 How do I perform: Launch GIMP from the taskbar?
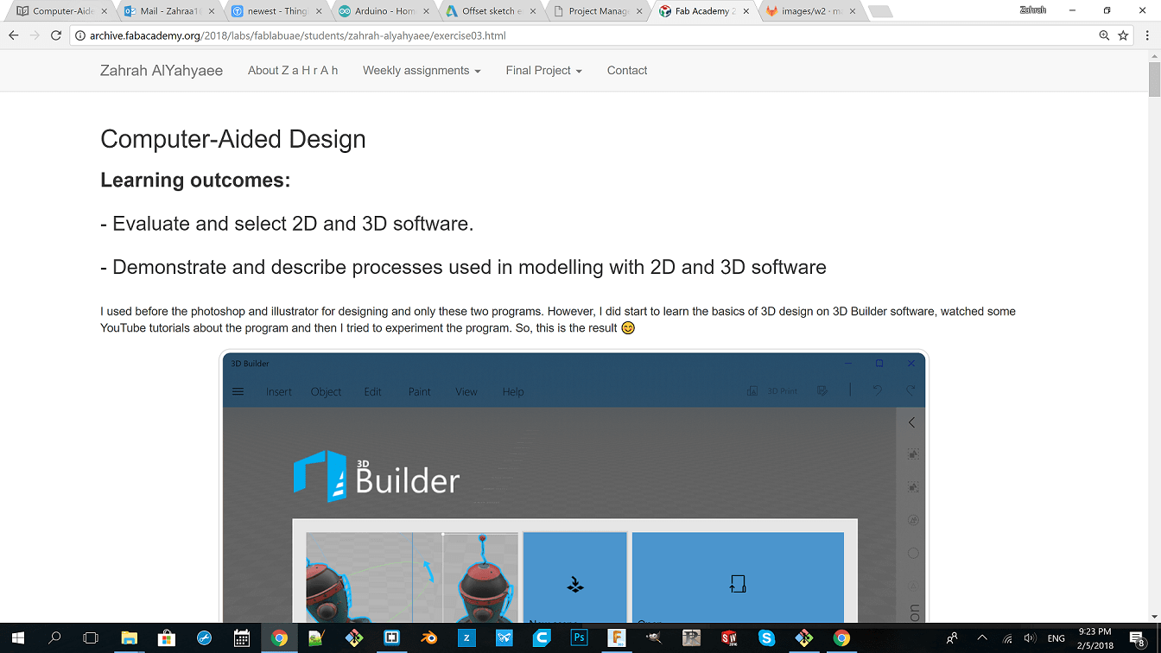pyautogui.click(x=654, y=638)
